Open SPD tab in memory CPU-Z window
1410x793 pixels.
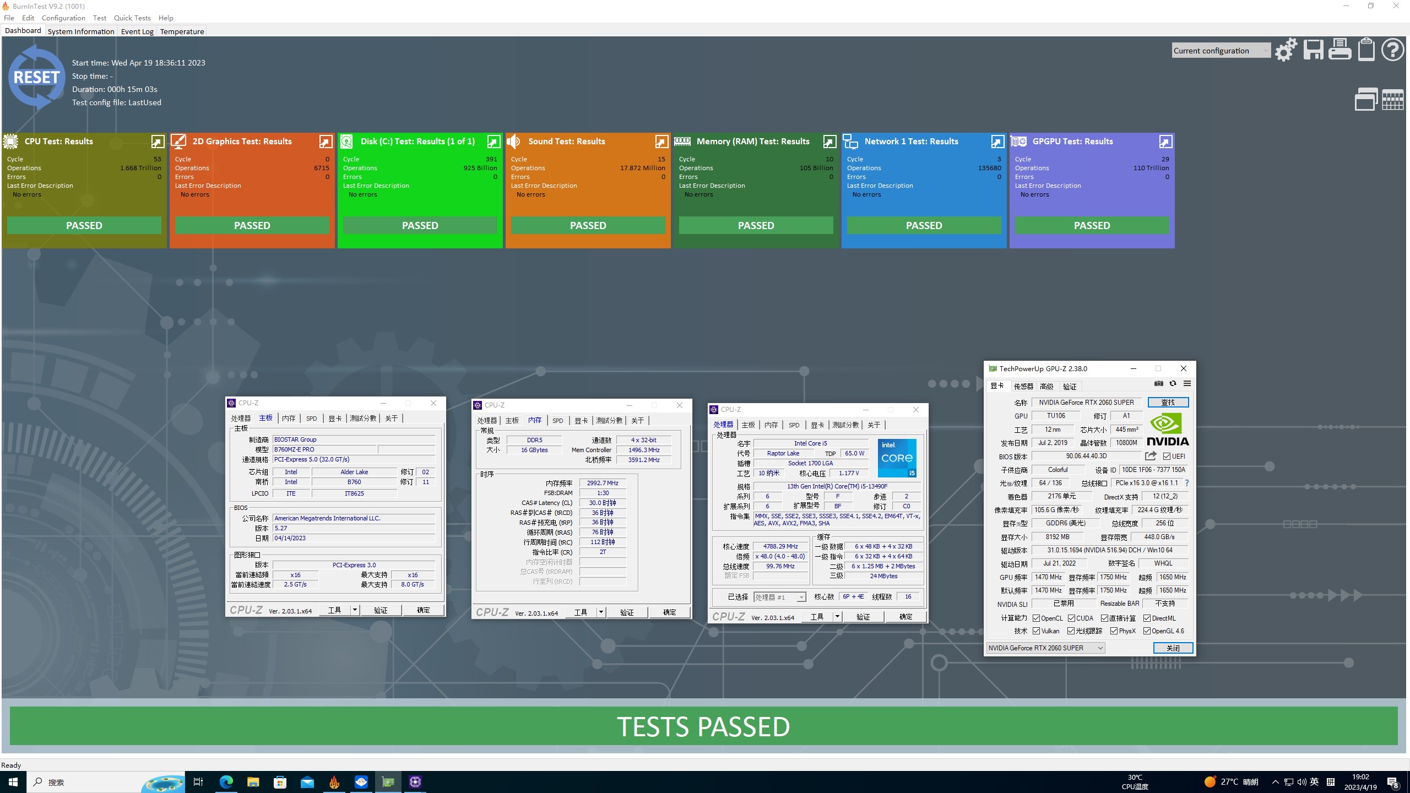[x=557, y=421]
